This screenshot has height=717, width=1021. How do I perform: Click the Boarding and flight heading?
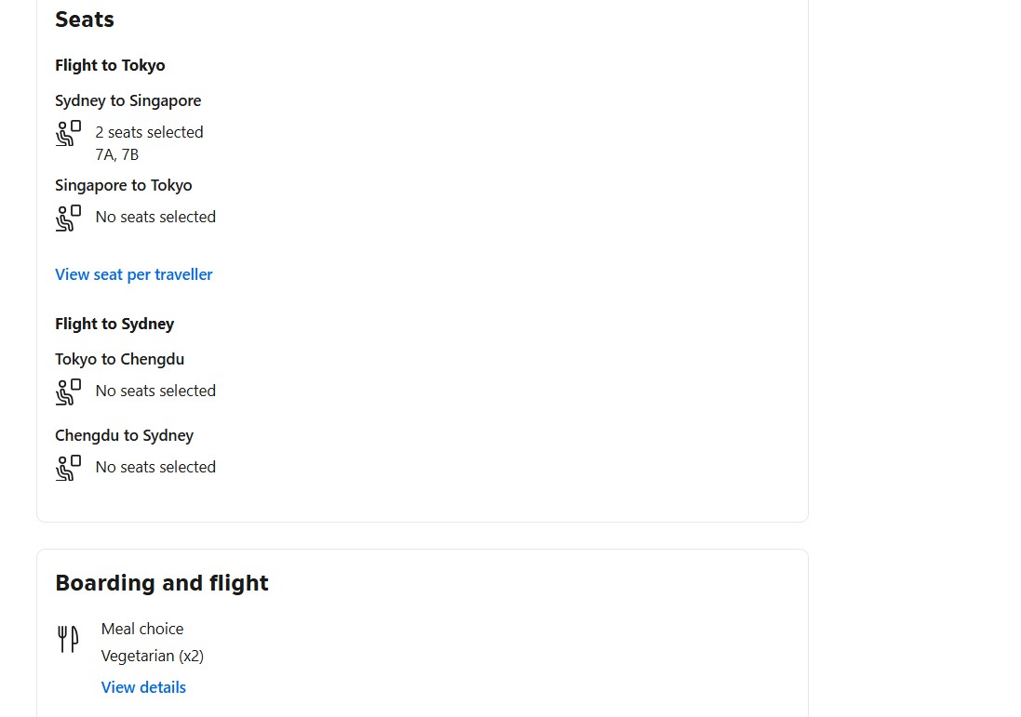click(x=162, y=583)
